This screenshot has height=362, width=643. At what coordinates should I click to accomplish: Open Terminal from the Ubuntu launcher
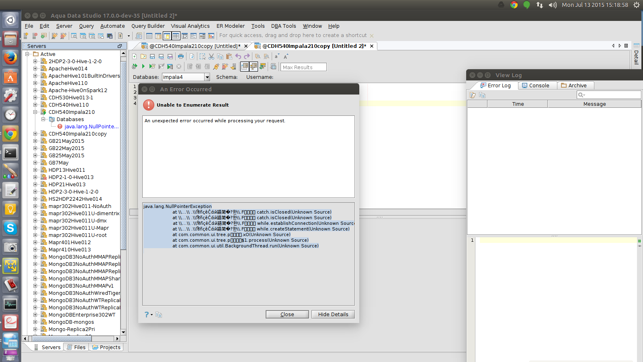(x=10, y=153)
